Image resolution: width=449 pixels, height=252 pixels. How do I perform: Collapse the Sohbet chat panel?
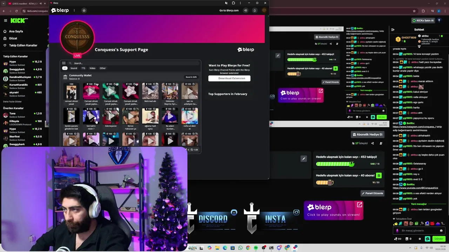(x=393, y=30)
